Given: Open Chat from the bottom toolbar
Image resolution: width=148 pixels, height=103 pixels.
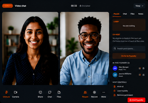Looking at the screenshot, I should click(x=50, y=94).
